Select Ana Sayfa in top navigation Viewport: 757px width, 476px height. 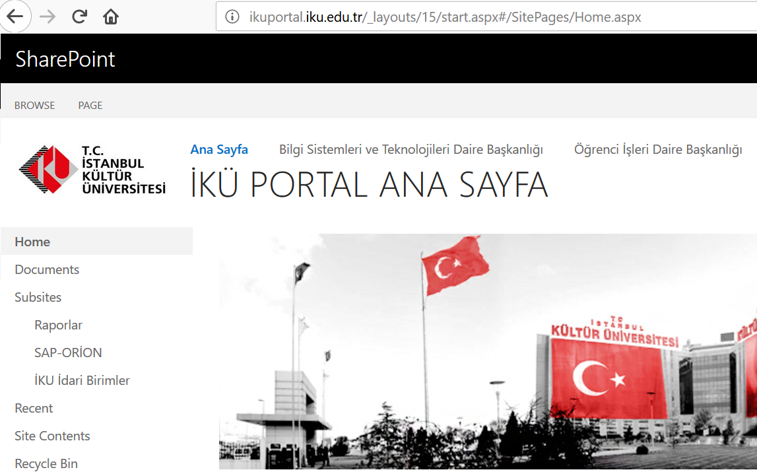click(219, 150)
